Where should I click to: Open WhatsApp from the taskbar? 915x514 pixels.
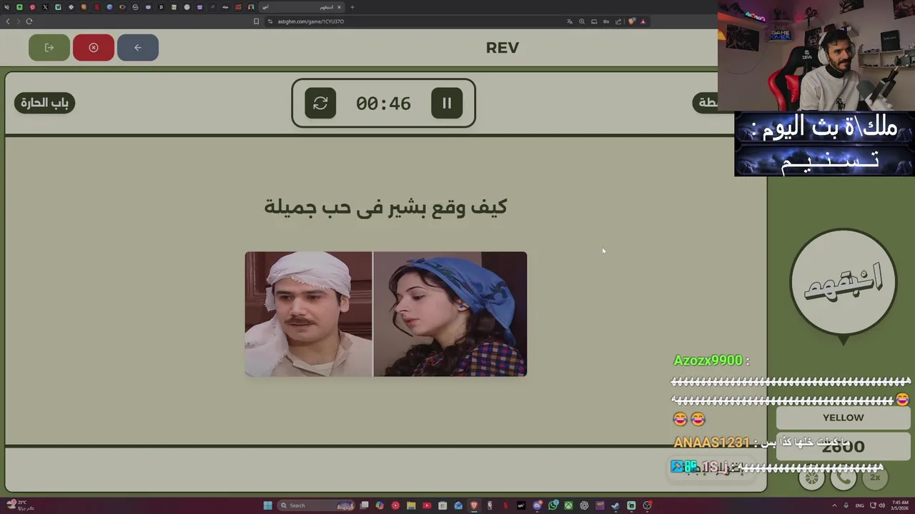[x=553, y=505]
